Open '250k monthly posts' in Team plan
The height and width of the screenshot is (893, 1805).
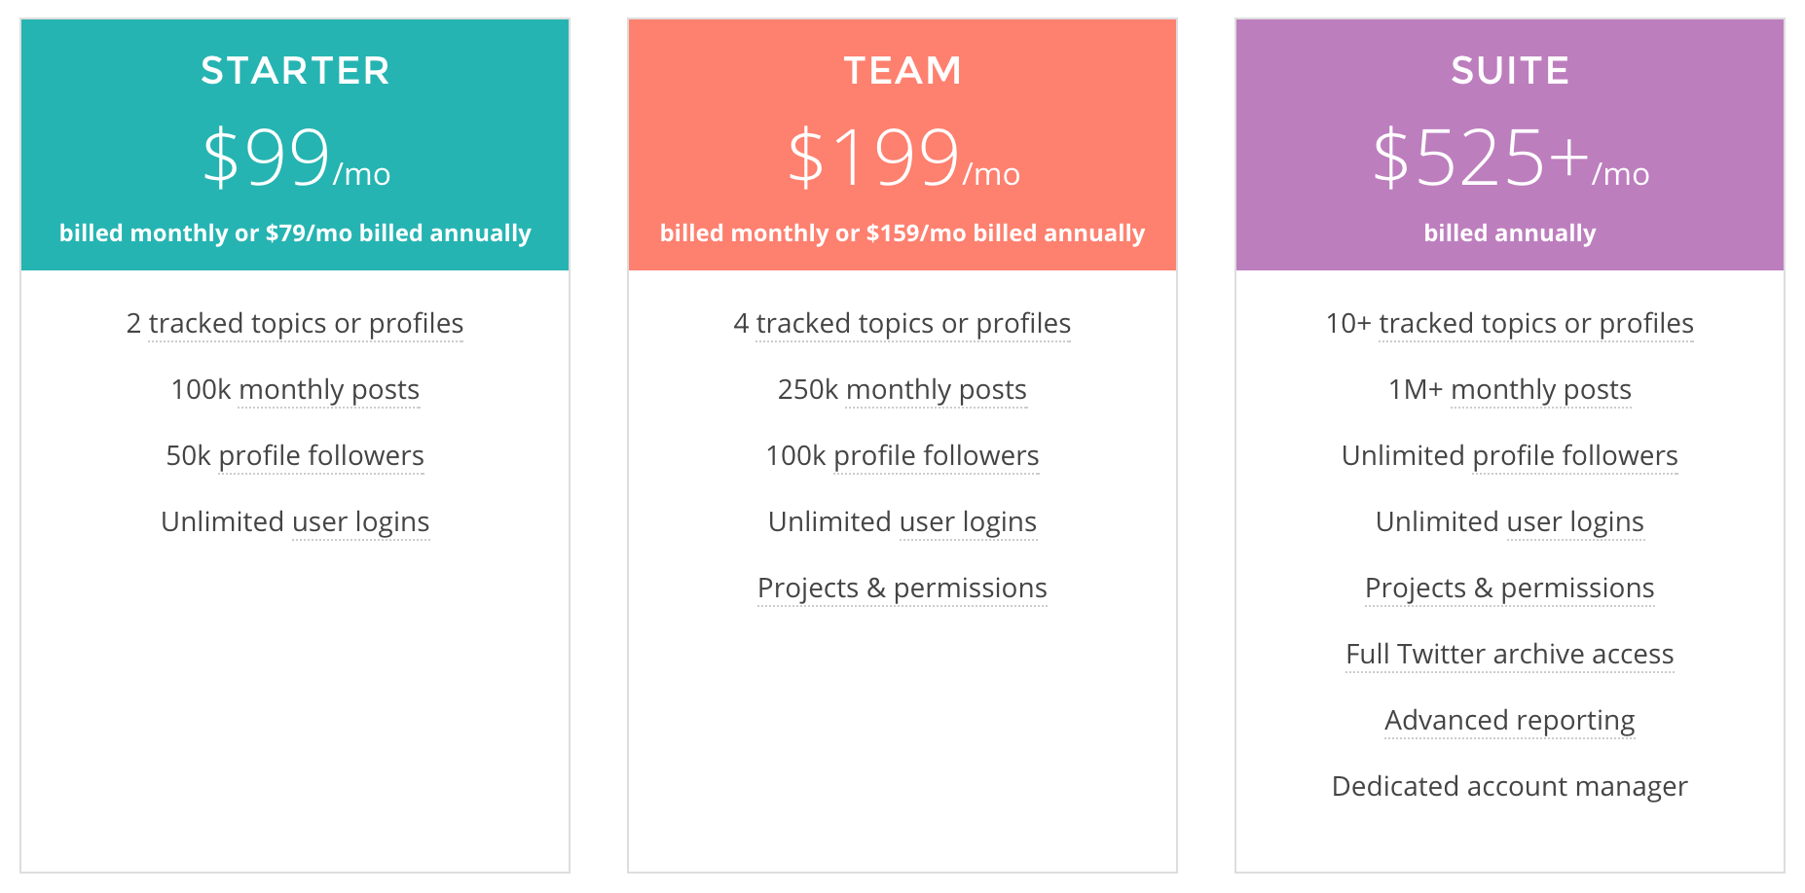click(902, 390)
